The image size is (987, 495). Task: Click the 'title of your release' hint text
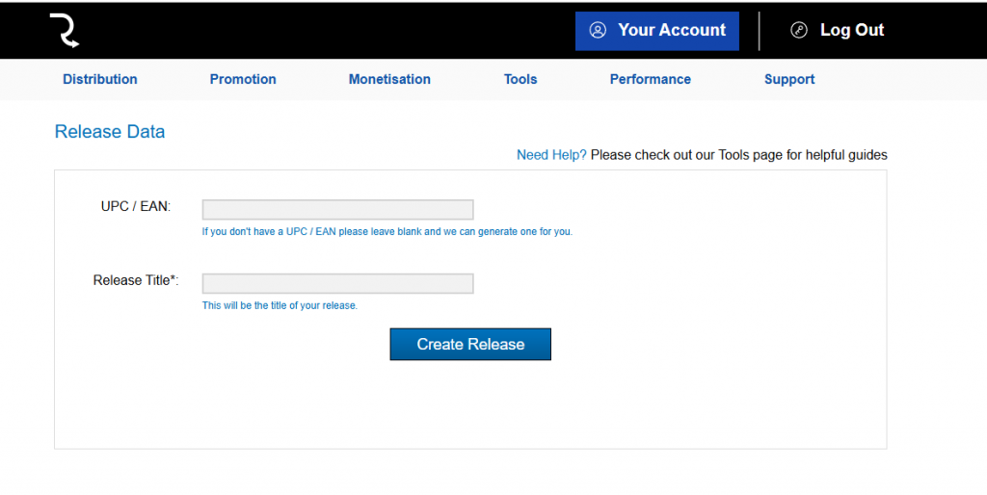click(280, 306)
